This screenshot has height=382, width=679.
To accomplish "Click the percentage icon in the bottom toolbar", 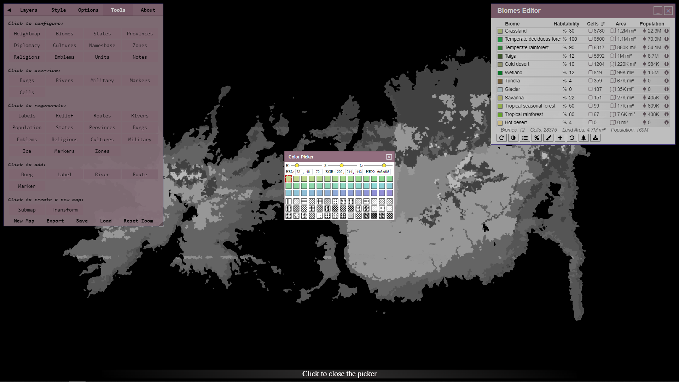I will (536, 138).
